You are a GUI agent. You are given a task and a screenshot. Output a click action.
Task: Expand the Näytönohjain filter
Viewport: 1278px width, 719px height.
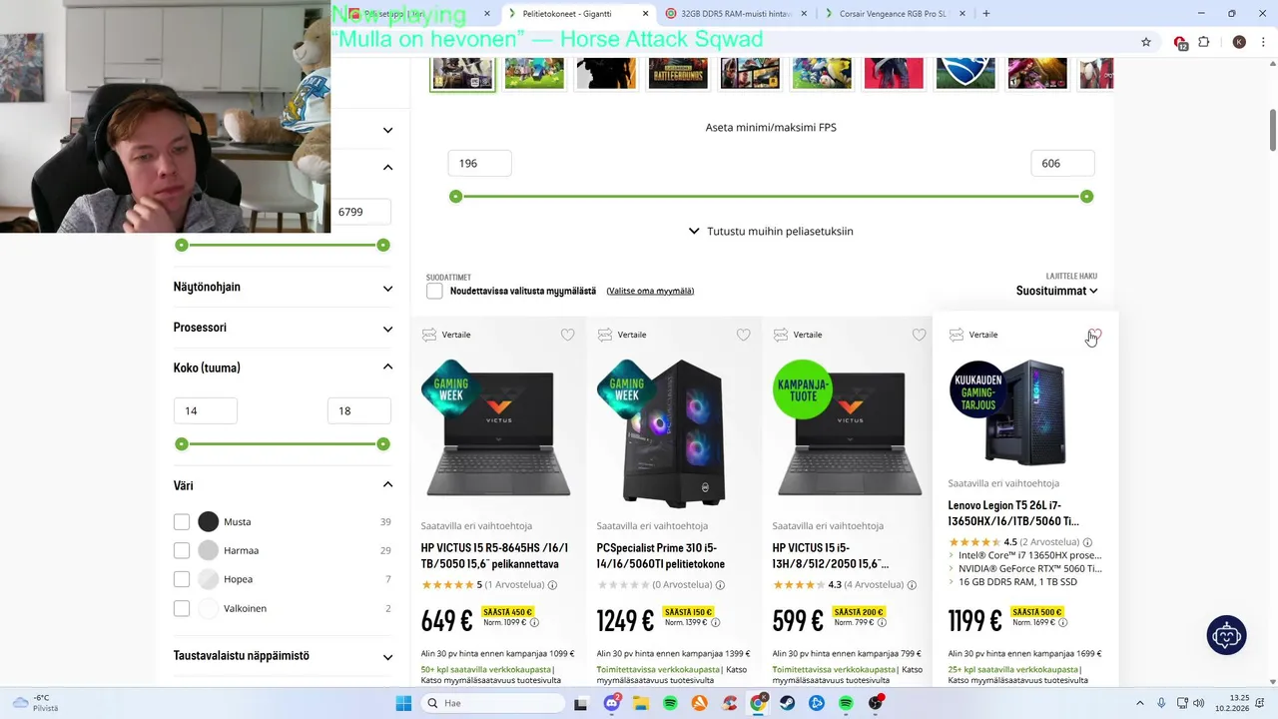283,288
